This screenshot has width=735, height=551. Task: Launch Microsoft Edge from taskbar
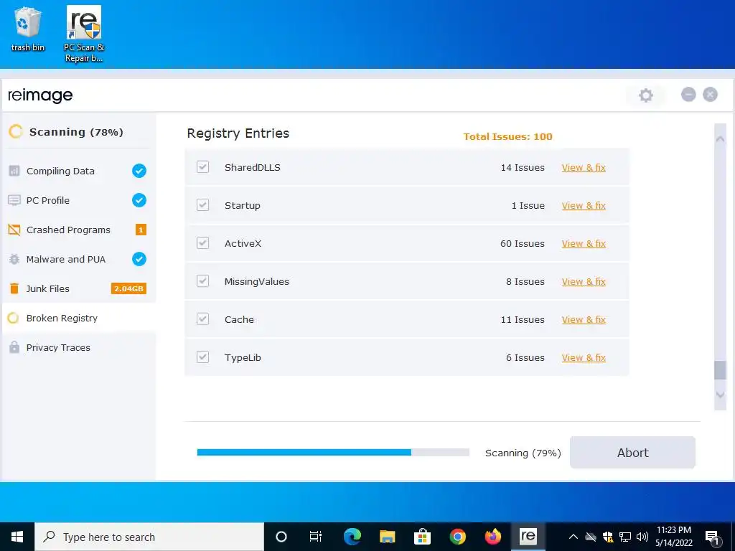(352, 537)
